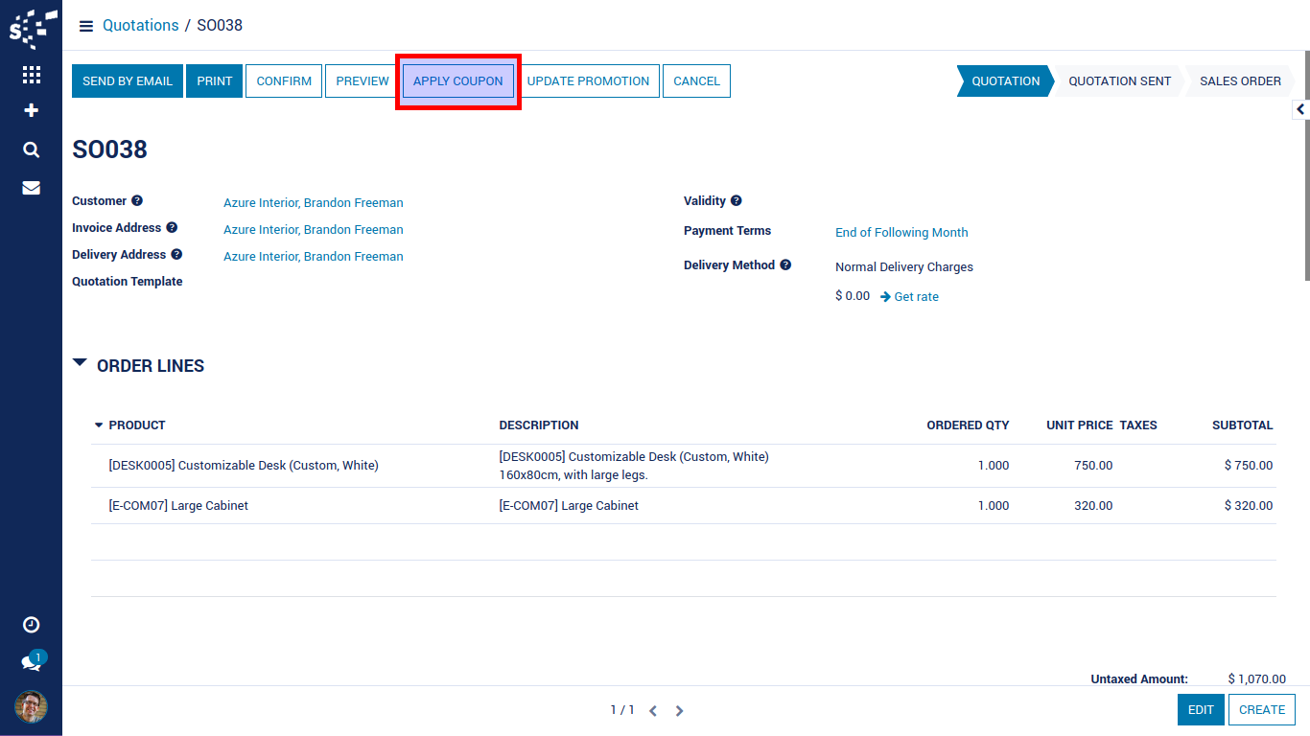This screenshot has height=736, width=1310.
Task: Open the chat conversations icon with badge
Action: click(31, 663)
